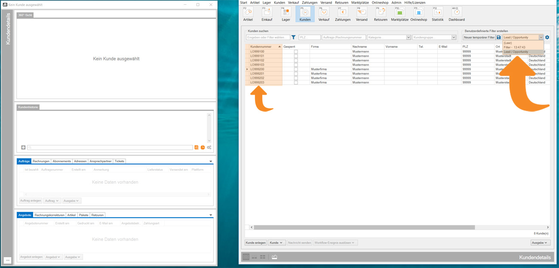
Task: Open the Statistik module icon
Action: tap(437, 14)
